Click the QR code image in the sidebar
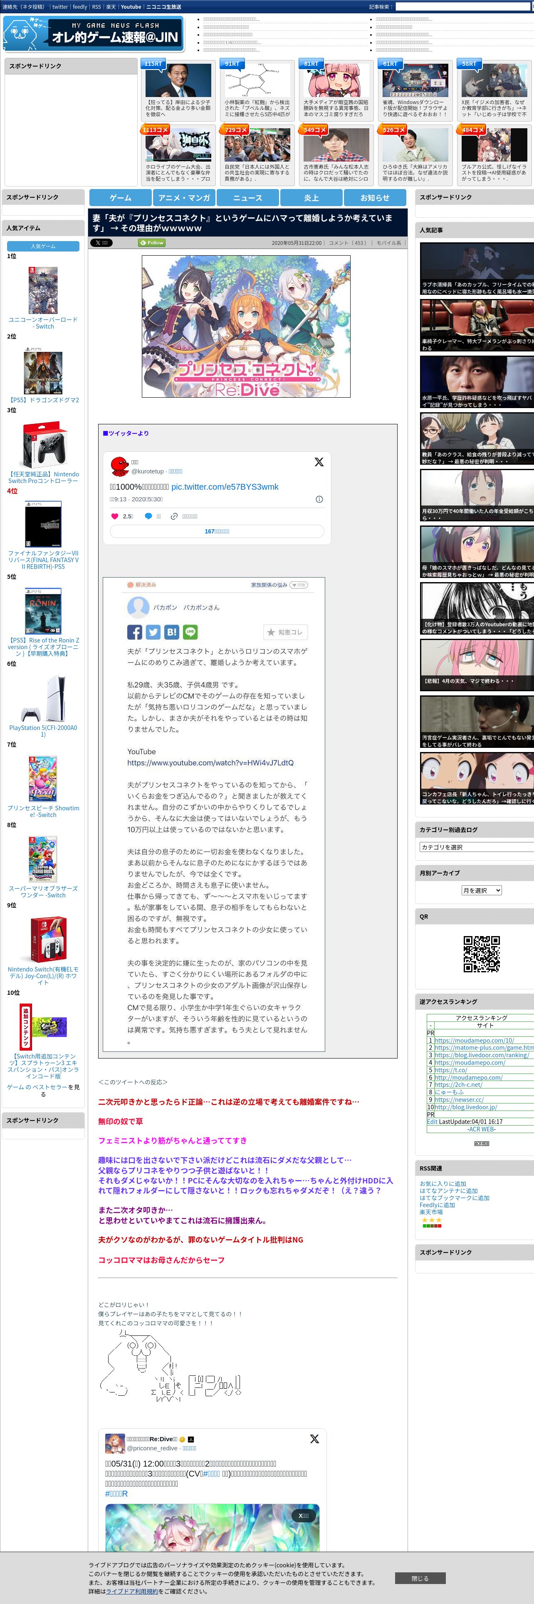Screen dimensions: 534x1604 tap(482, 954)
